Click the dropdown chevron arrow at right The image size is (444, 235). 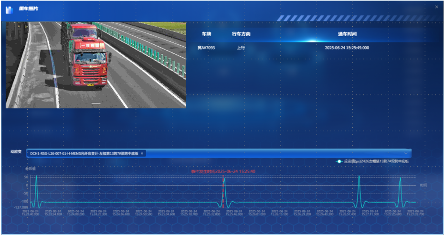(x=406, y=153)
